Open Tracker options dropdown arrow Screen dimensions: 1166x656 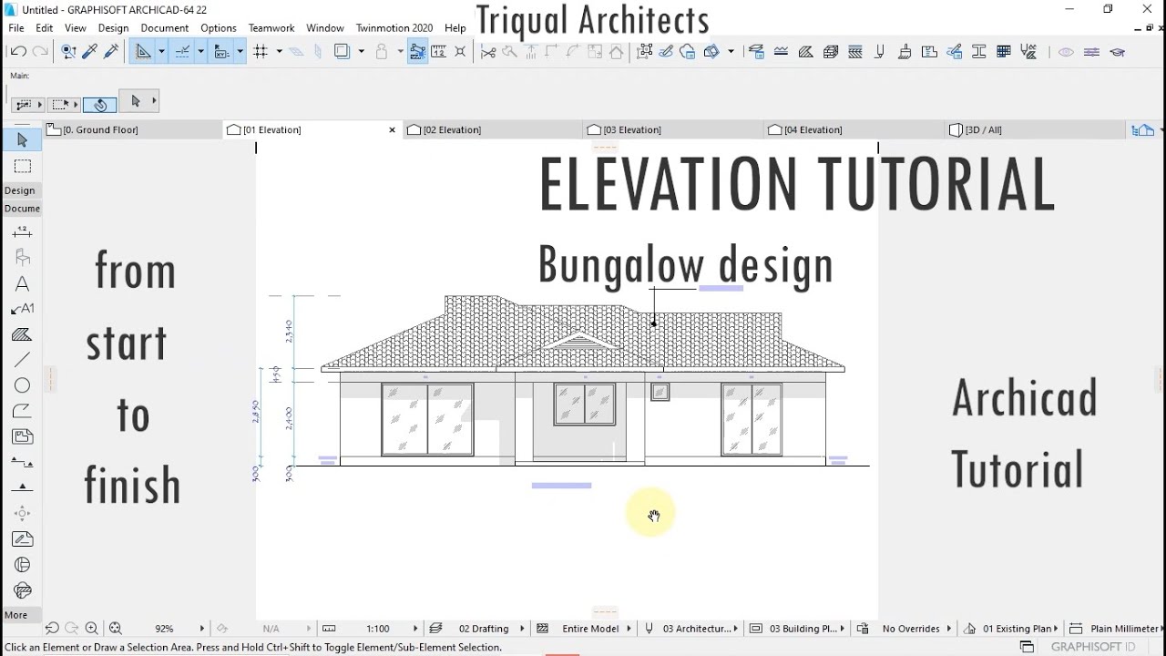(x=240, y=52)
